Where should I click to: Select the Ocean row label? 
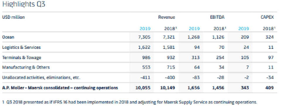pyautogui.click(x=8, y=37)
